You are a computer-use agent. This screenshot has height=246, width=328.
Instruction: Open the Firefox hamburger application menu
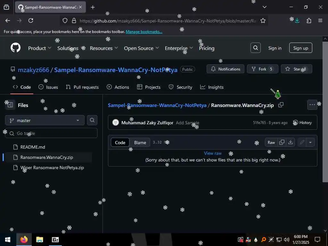(x=320, y=20)
